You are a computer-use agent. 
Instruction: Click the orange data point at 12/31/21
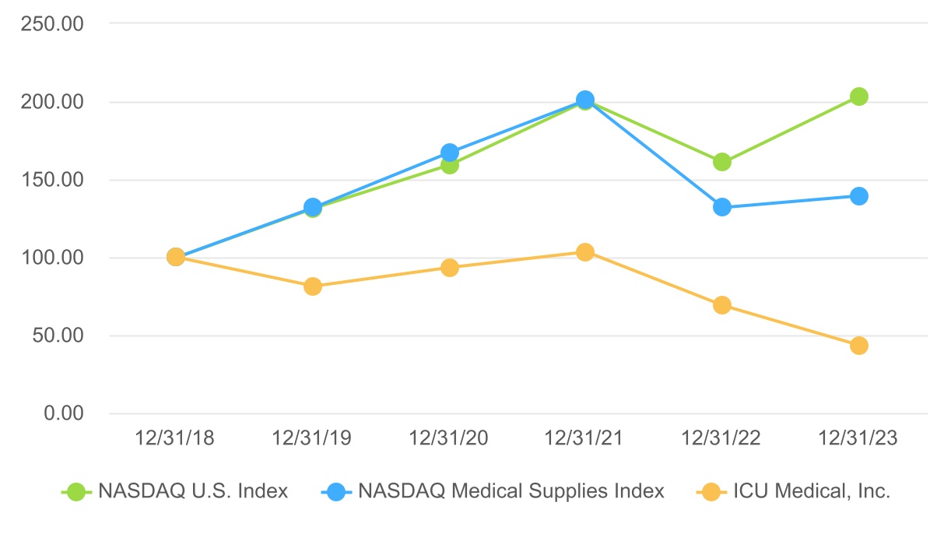(585, 252)
